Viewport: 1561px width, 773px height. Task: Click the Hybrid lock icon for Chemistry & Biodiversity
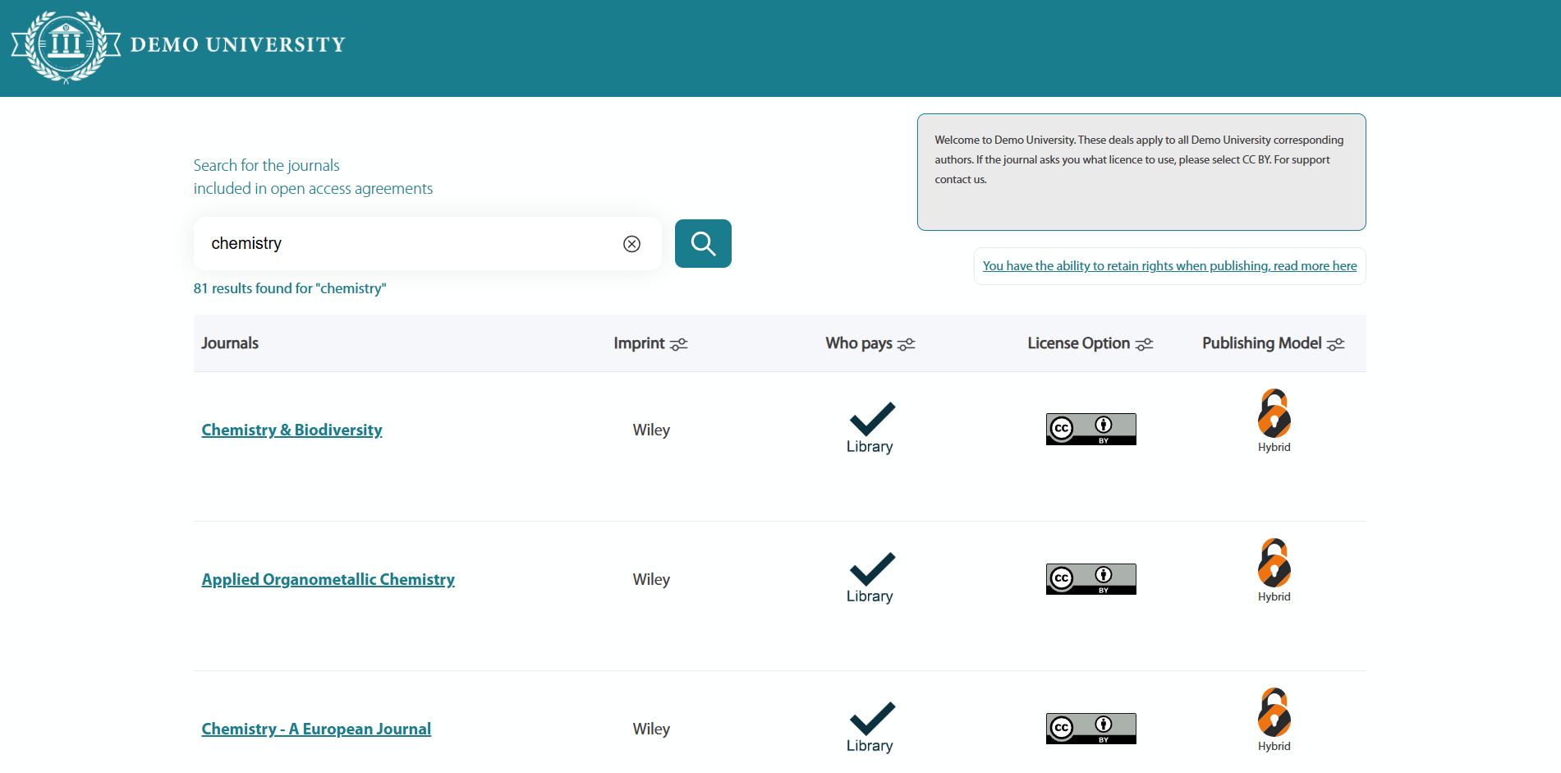pyautogui.click(x=1274, y=415)
